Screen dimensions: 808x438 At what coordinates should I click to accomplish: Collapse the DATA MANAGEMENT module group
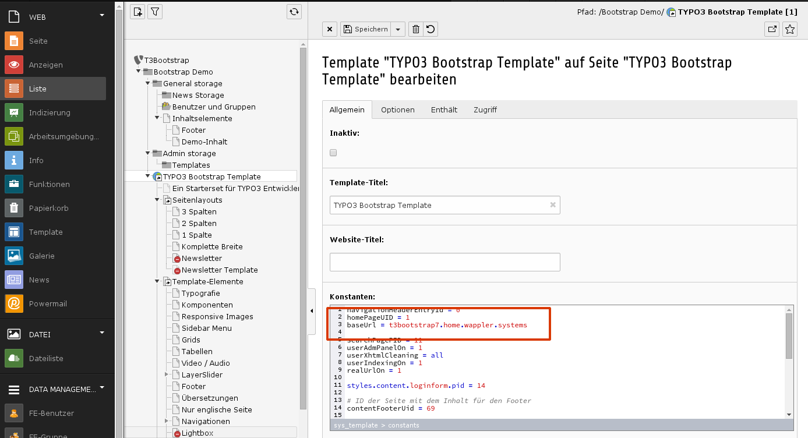click(x=102, y=387)
